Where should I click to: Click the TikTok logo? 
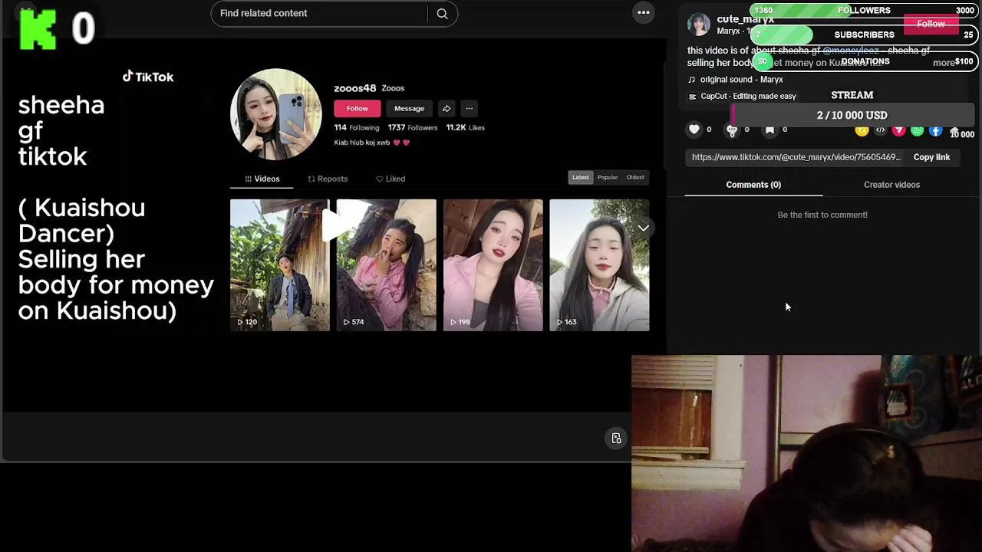tap(148, 77)
